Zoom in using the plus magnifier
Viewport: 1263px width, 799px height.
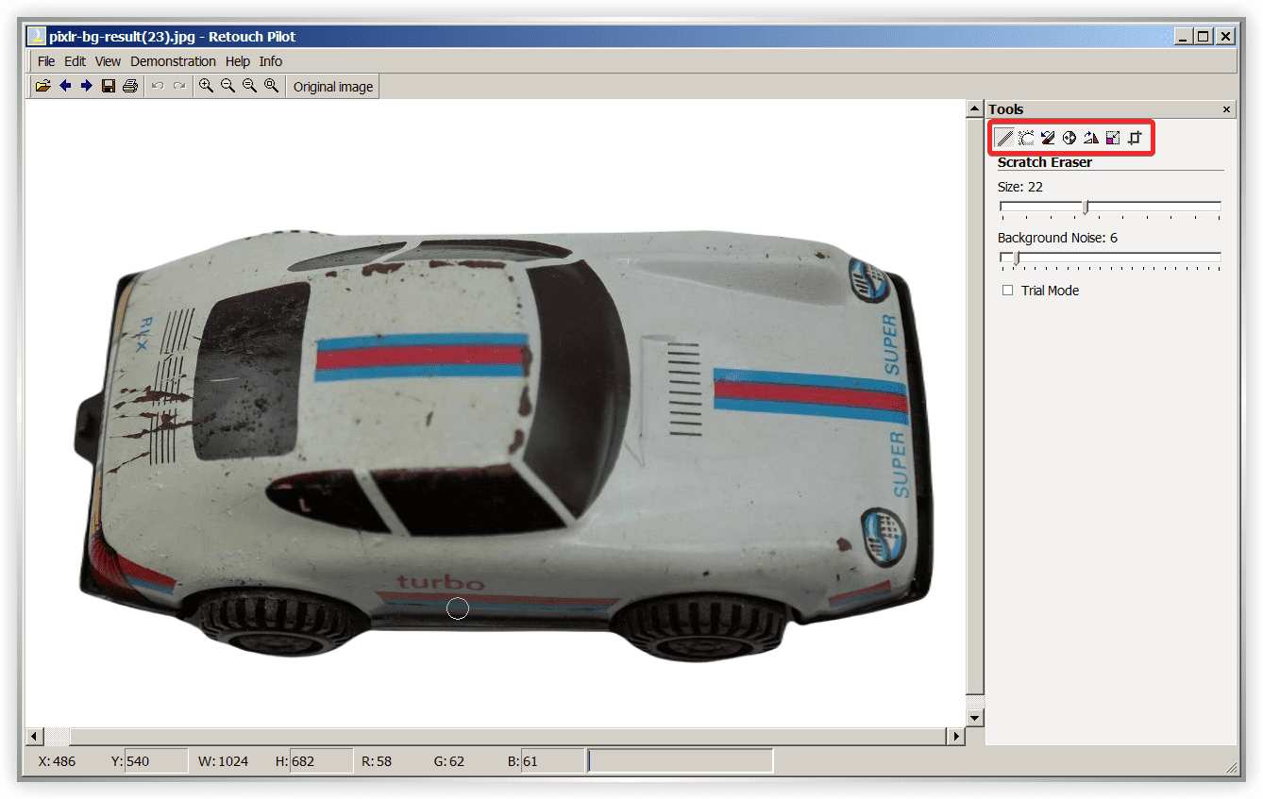206,87
